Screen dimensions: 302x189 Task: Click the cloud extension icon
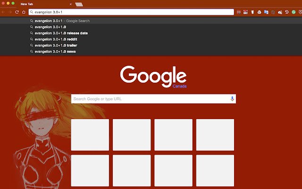280,12
